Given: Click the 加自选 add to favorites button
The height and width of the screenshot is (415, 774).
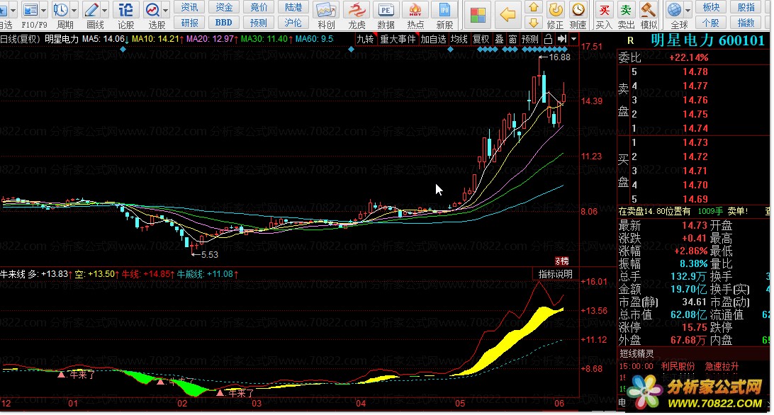Looking at the screenshot, I should pyautogui.click(x=433, y=39).
